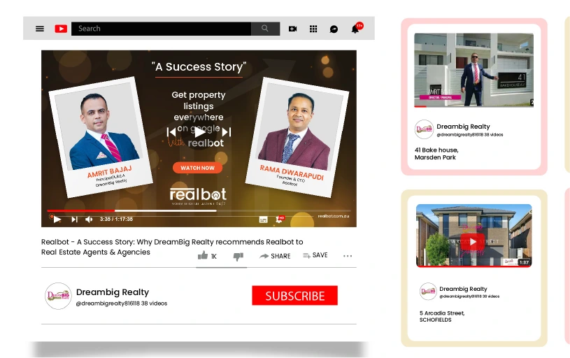Image resolution: width=570 pixels, height=358 pixels.
Task: Click the '5 Arcadia Street, SCHOFIELDS' title
Action: (442, 316)
